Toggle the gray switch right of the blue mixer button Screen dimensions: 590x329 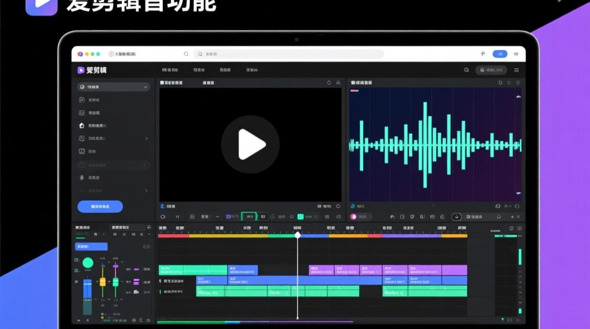[147, 247]
